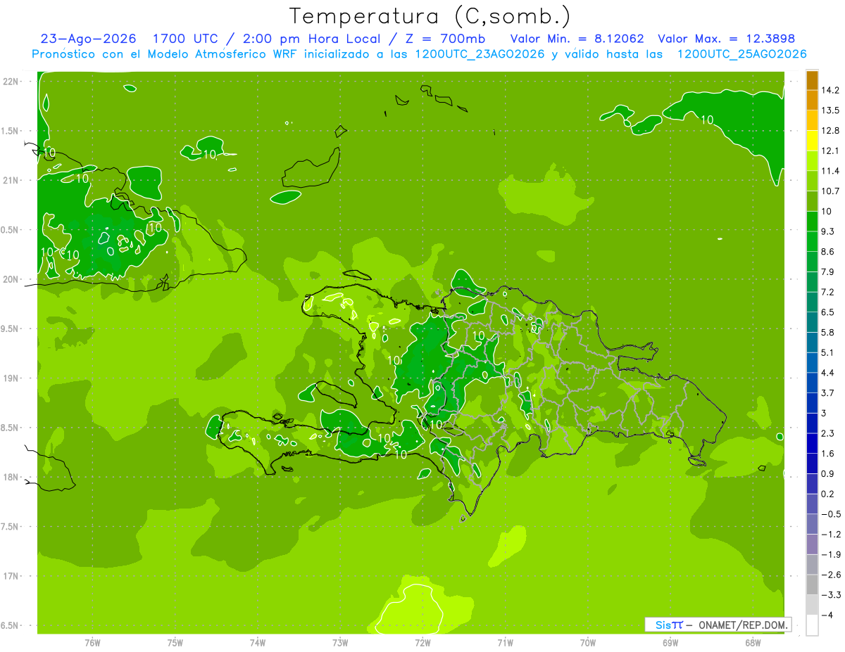Click the longitude axis label '76W'

[92, 644]
